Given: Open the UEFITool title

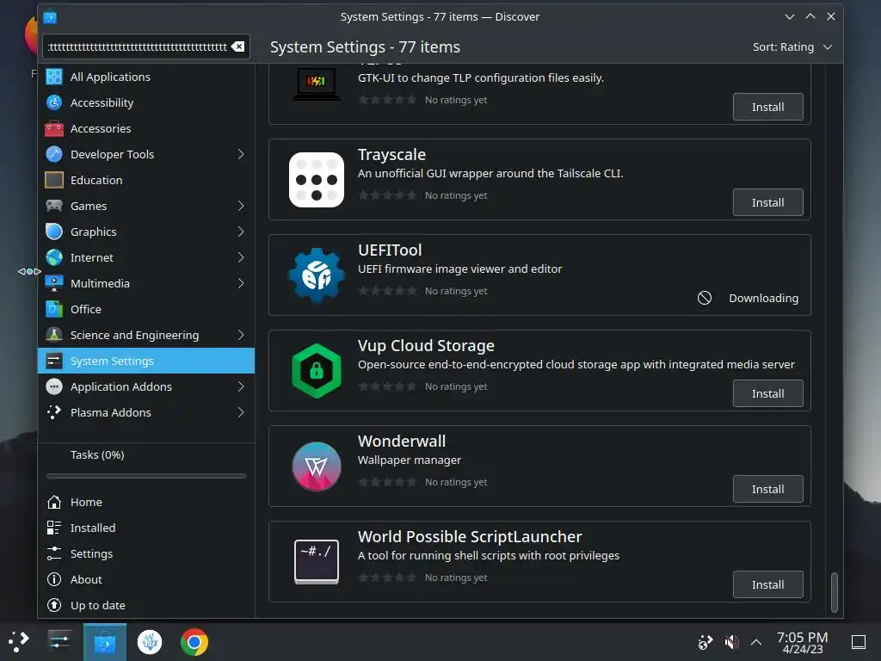Looking at the screenshot, I should 390,250.
